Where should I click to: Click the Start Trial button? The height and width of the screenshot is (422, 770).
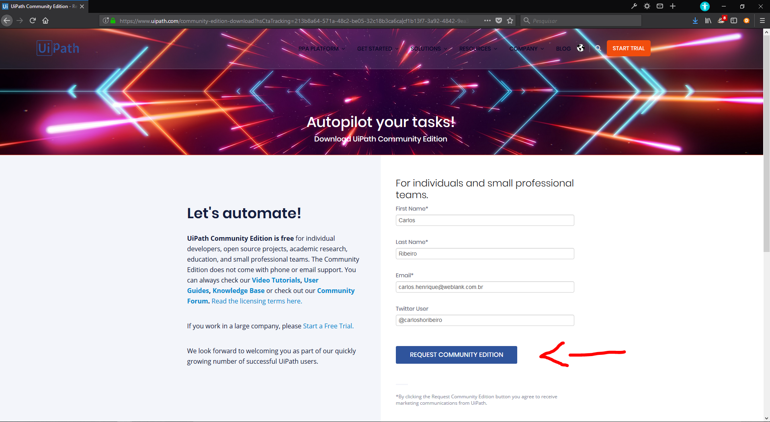pos(628,48)
